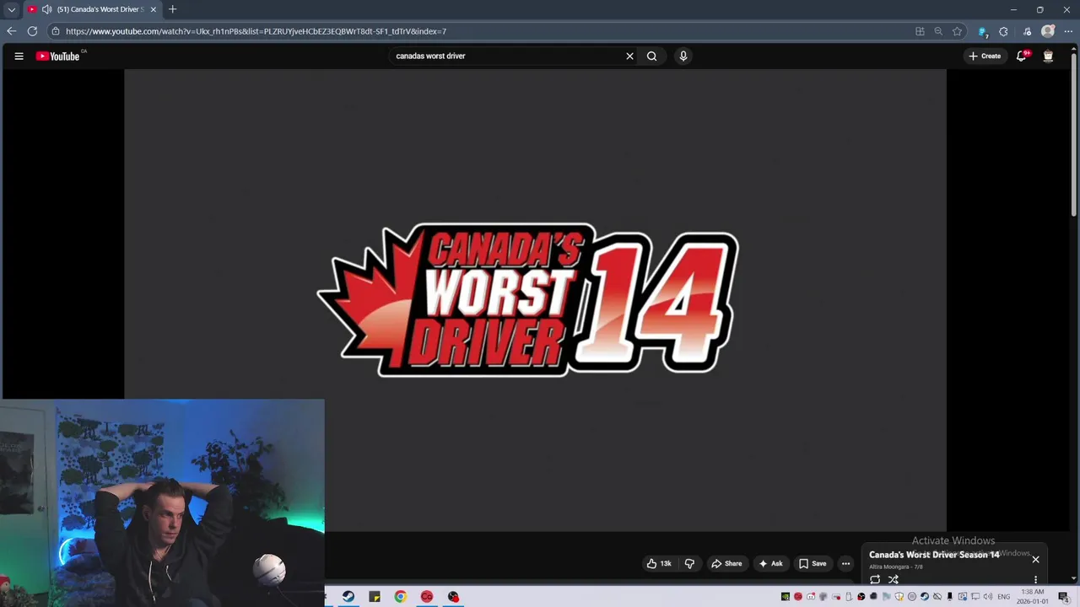This screenshot has width=1080, height=607.
Task: Open the media control music icon
Action: click(x=1027, y=31)
